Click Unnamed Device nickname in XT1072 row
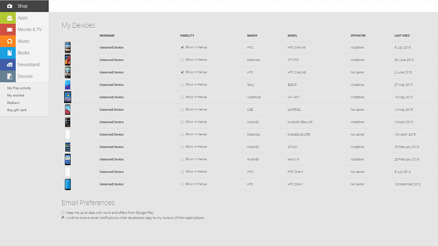The image size is (438, 246). pos(111,60)
